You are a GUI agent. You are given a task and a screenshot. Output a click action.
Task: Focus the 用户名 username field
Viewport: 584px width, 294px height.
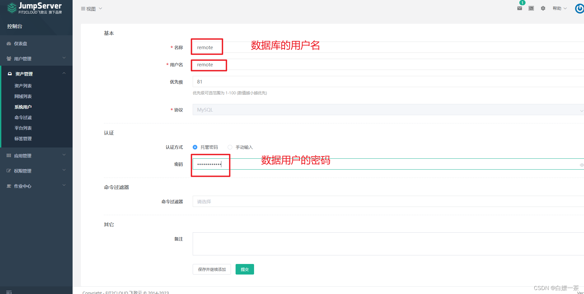[x=388, y=64]
